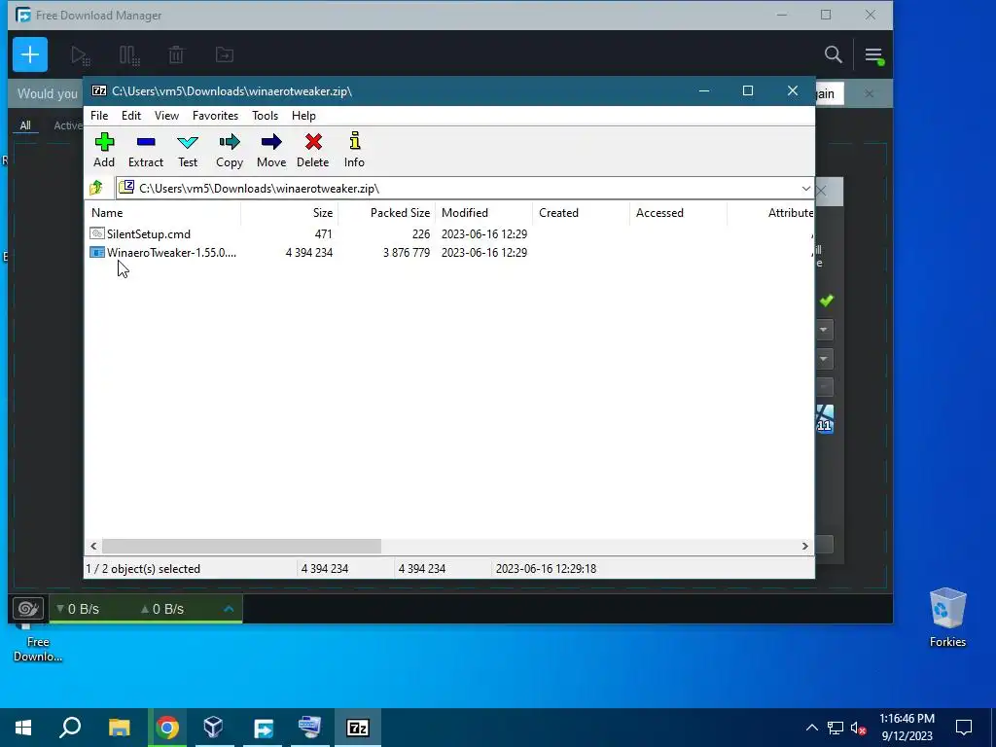The image size is (996, 747).
Task: Dismiss the Free Download Manager notification bar
Action: click(869, 94)
